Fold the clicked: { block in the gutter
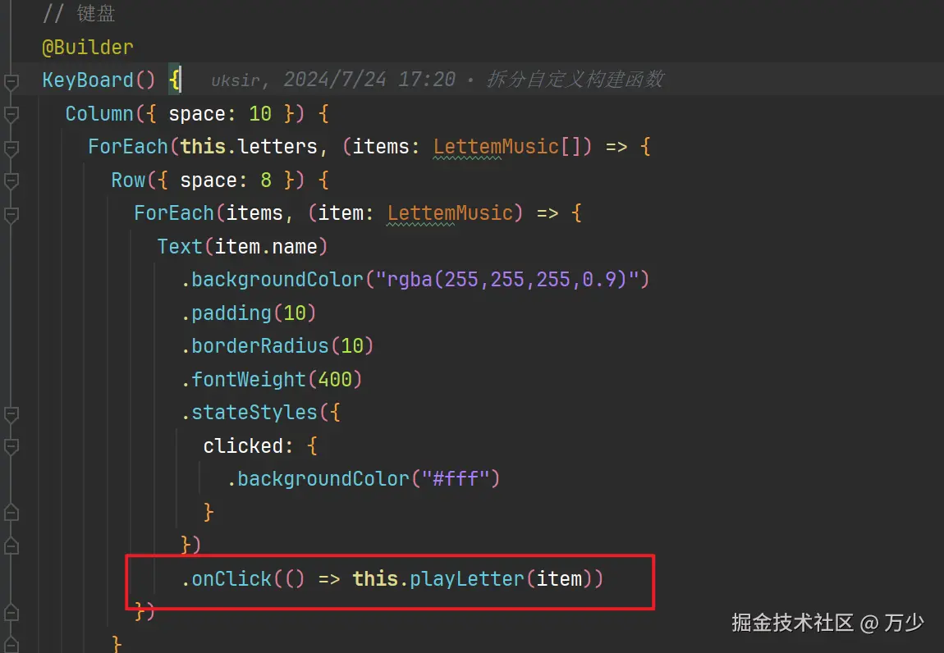Image resolution: width=944 pixels, height=653 pixels. coord(11,446)
